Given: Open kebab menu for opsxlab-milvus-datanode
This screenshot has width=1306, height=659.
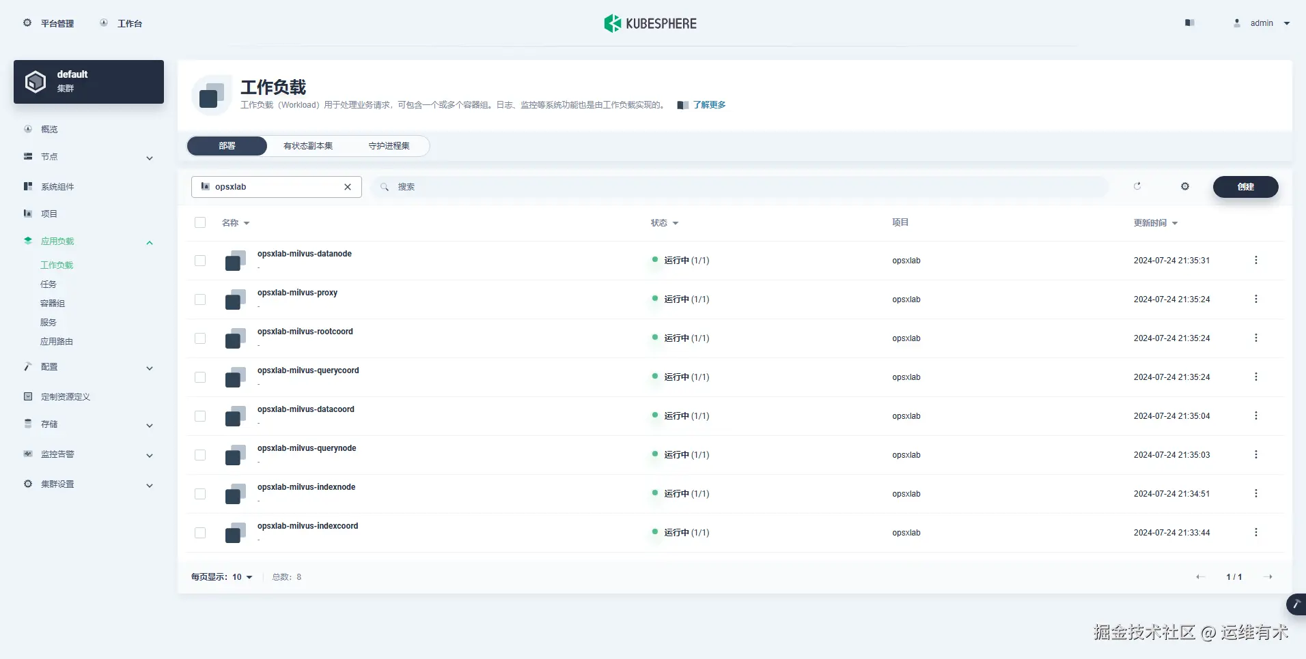Looking at the screenshot, I should click(x=1255, y=260).
